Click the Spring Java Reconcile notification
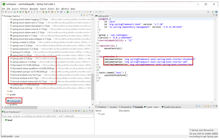Image resolution: width=220 pixels, height=139 pixels. click(x=204, y=133)
